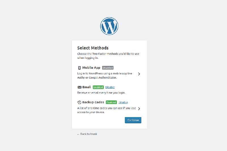Select the Backup Codes method title
The width and height of the screenshot is (227, 151).
pos(93,102)
